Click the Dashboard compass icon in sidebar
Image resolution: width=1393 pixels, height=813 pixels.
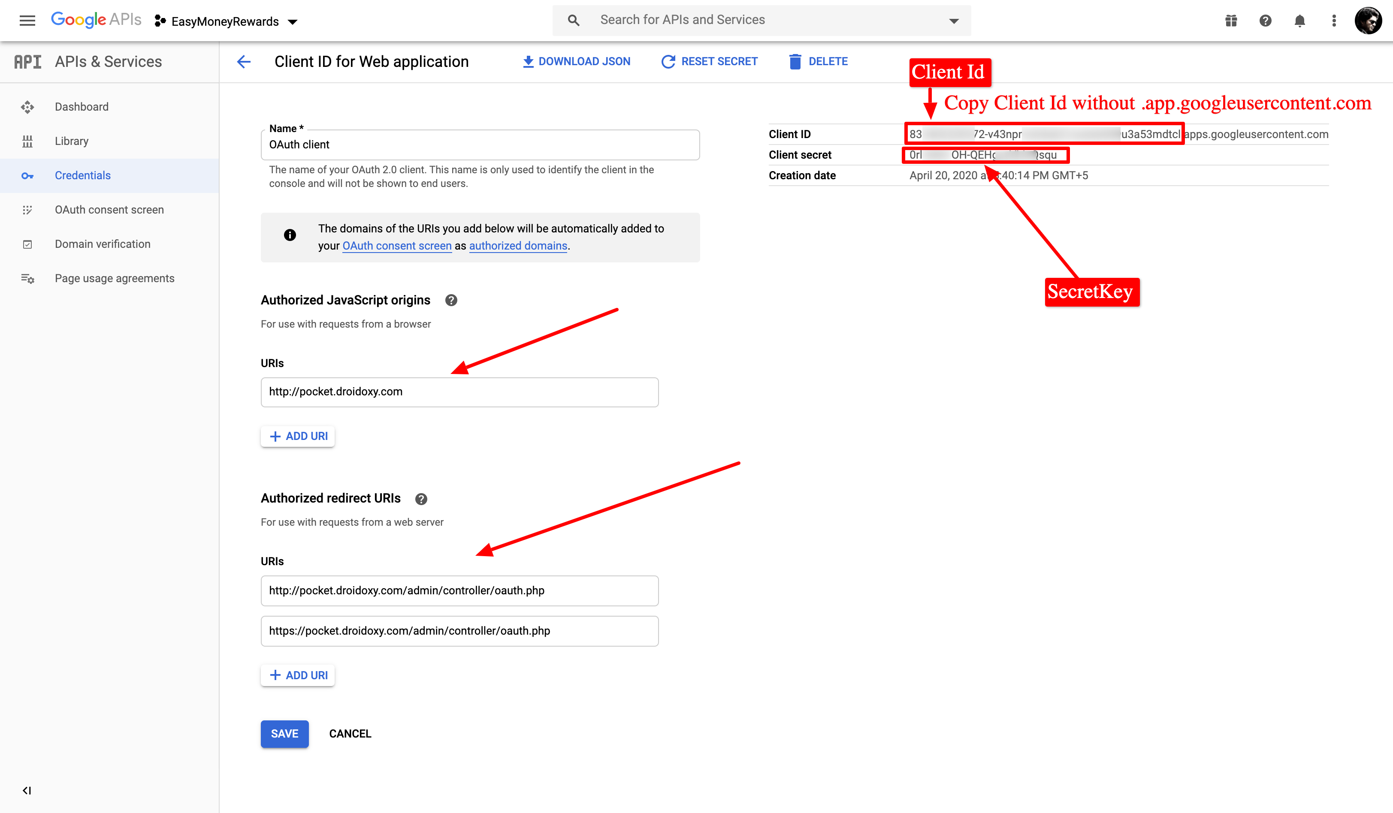point(27,106)
